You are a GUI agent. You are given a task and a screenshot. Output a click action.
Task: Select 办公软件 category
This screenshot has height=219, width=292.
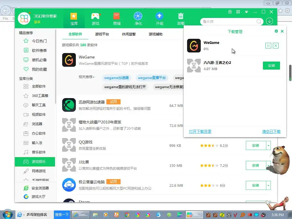click(35, 133)
